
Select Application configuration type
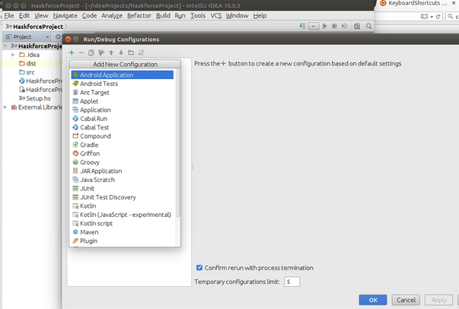(123, 110)
